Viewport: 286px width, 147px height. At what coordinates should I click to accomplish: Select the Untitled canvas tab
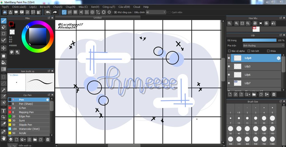pyautogui.click(x=97, y=18)
